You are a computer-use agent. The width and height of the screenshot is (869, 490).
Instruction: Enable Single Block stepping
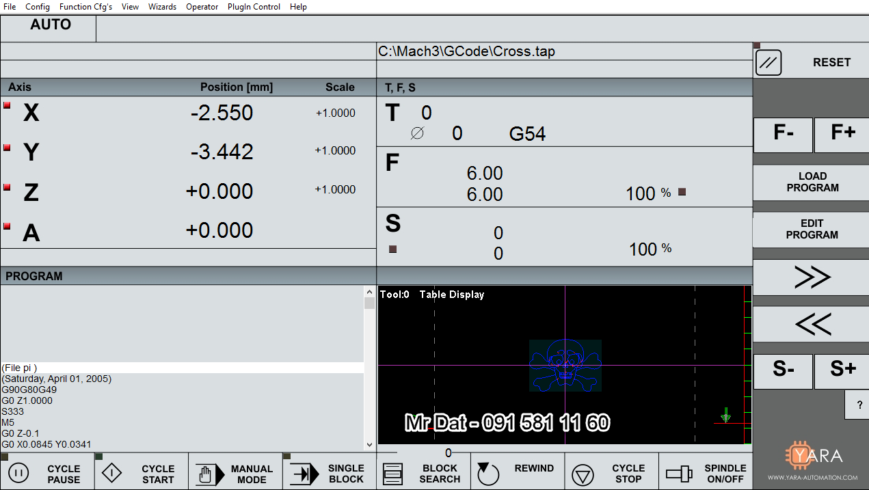[330, 473]
